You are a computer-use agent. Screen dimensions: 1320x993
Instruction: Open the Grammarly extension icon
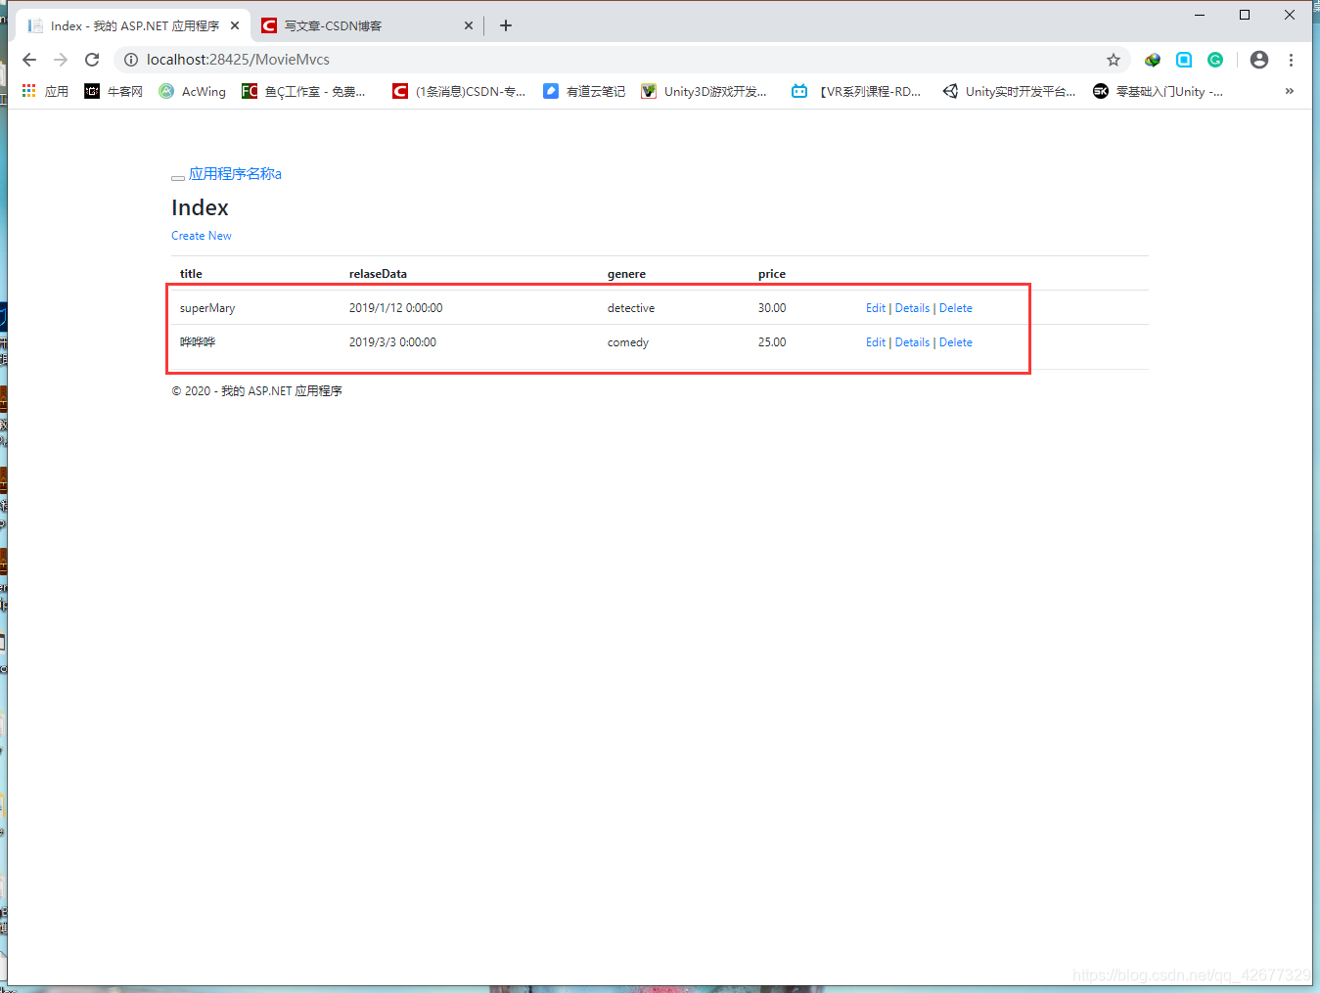(1215, 60)
